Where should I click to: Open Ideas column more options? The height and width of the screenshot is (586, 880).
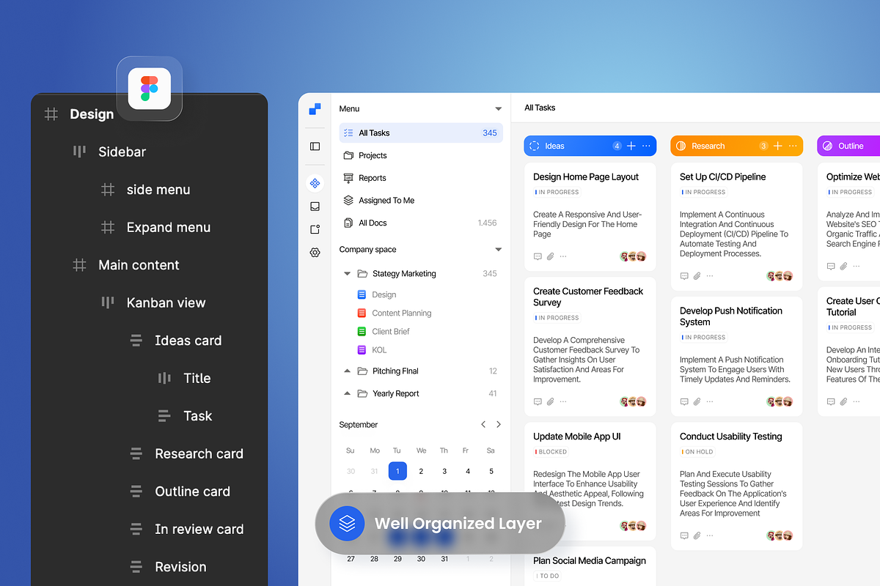(646, 146)
